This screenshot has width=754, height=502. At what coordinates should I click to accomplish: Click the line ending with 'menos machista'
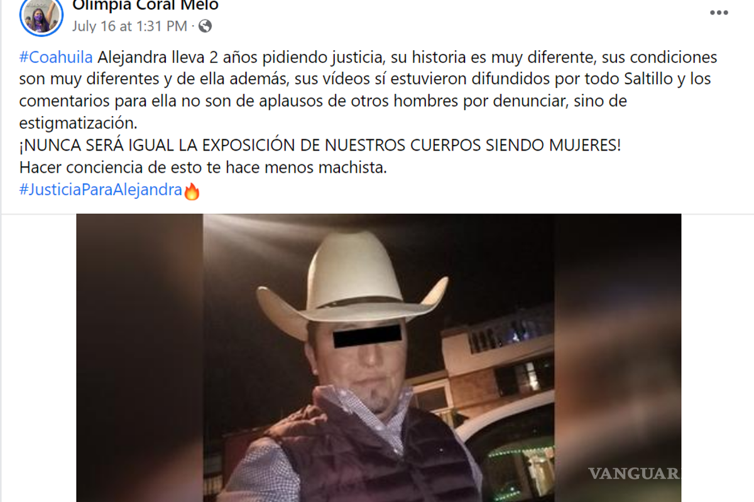pyautogui.click(x=204, y=168)
